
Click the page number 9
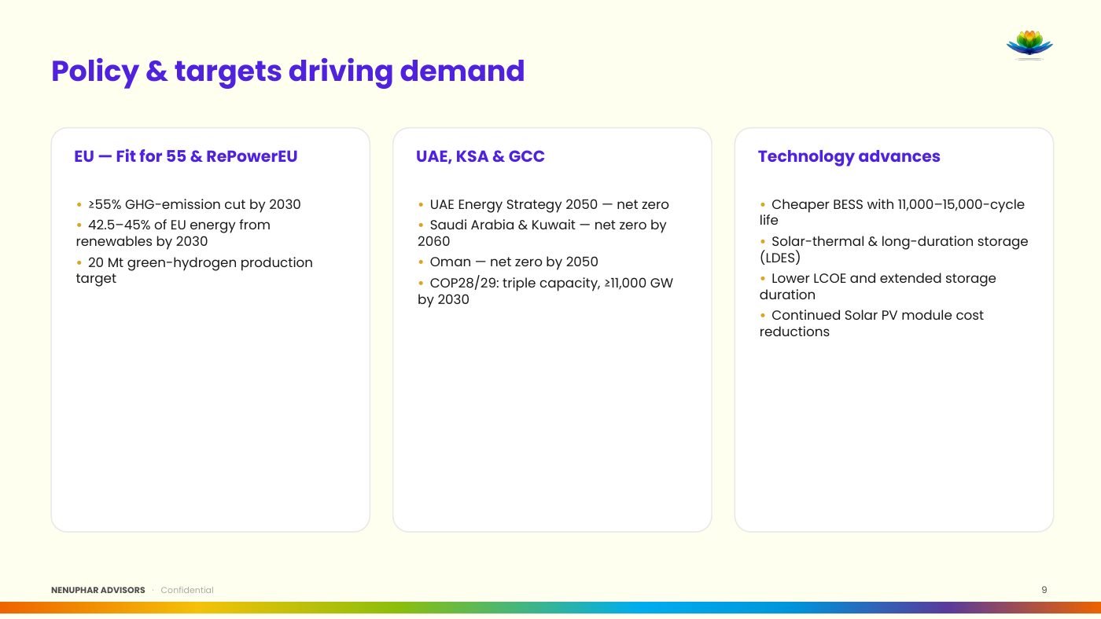pyautogui.click(x=1044, y=590)
